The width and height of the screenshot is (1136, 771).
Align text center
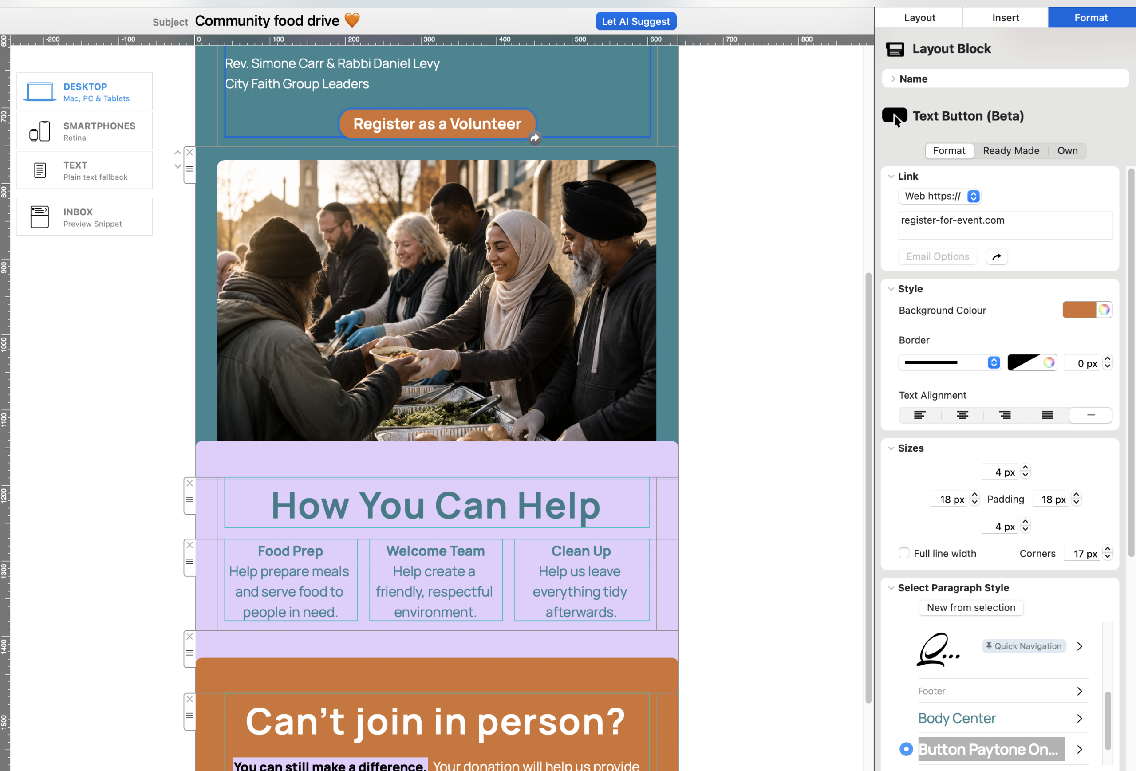click(x=962, y=415)
